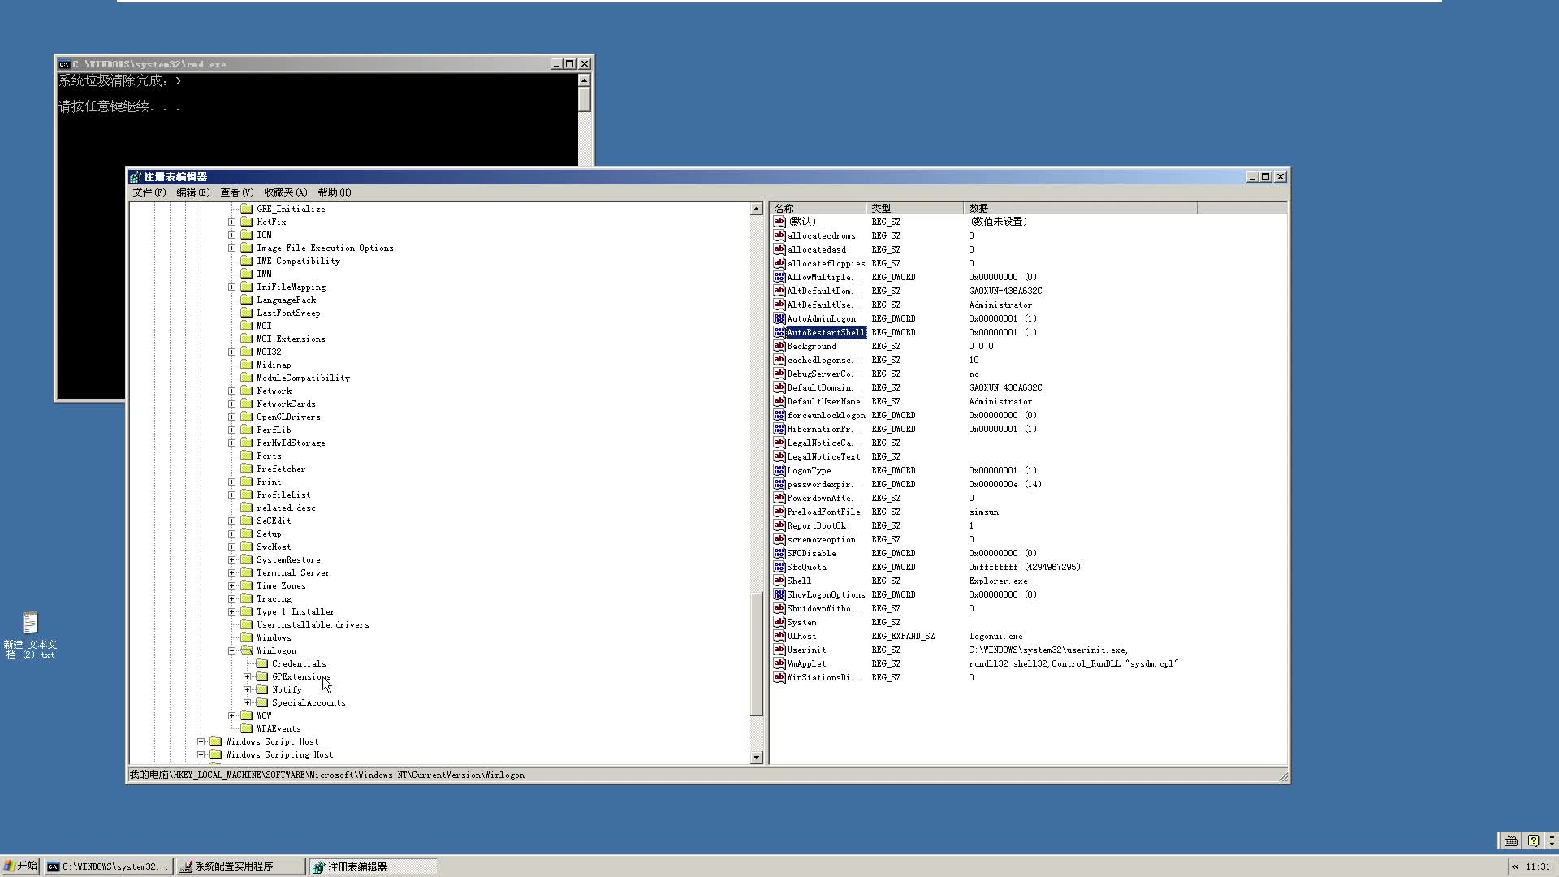Select the Terminal Server tree key
Screen dimensions: 1559x877
coord(292,572)
